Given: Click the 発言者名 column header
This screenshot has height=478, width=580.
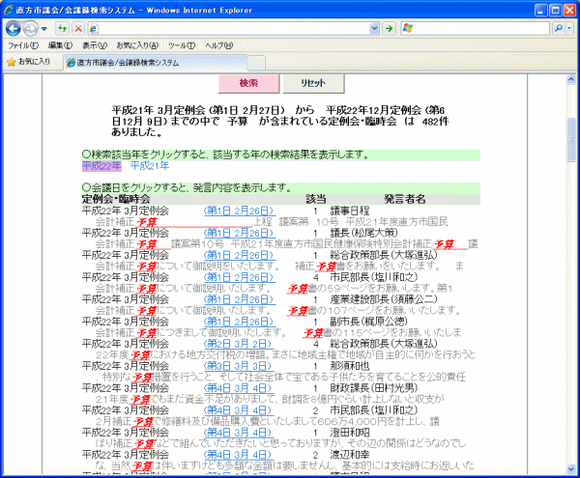Looking at the screenshot, I should [405, 200].
